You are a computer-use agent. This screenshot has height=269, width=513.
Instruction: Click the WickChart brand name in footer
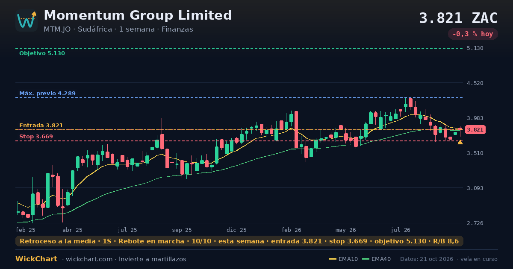[36, 259]
